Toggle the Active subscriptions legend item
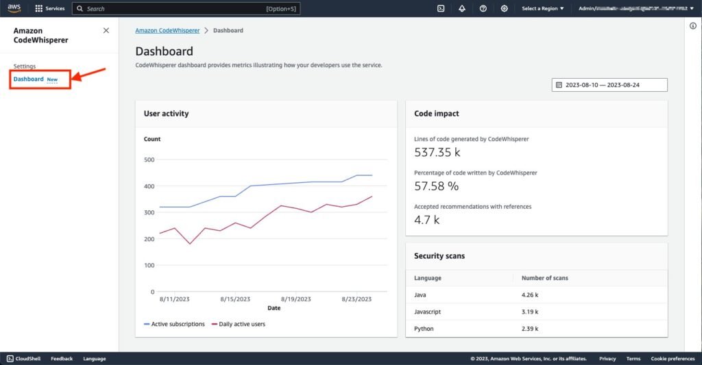 (174, 324)
